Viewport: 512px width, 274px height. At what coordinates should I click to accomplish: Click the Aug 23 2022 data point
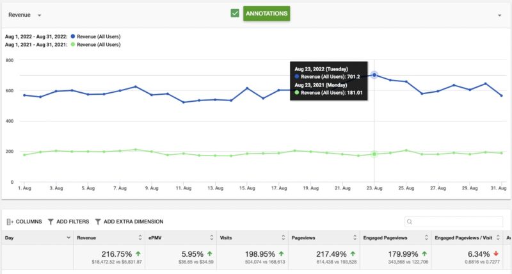point(374,75)
